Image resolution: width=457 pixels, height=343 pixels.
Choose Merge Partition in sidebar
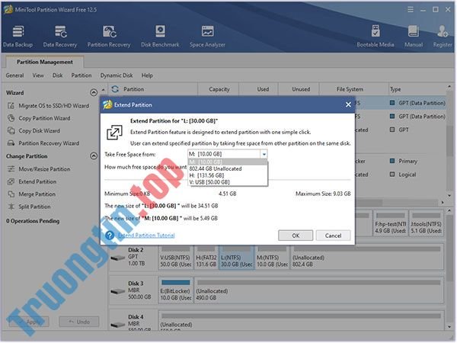(x=37, y=194)
